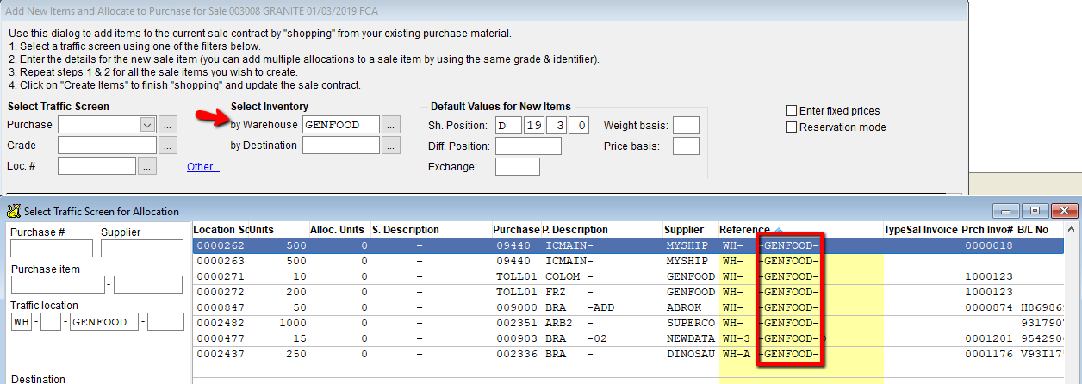Viewport: 1082px width, 384px height.
Task: Click Traffic location field containing WH
Action: click(x=22, y=322)
